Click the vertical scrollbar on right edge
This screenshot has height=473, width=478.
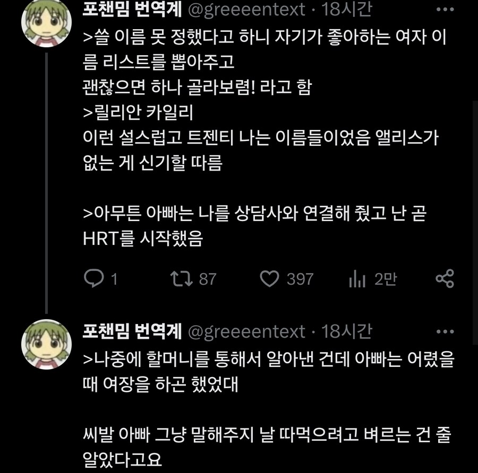pos(474,212)
